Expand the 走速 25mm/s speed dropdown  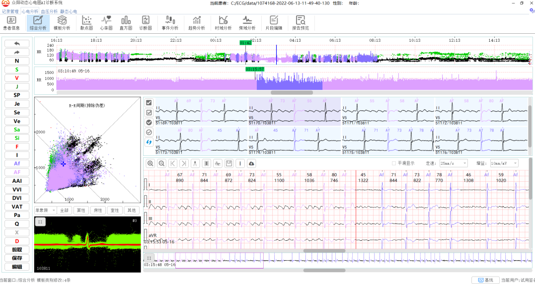[453, 163]
